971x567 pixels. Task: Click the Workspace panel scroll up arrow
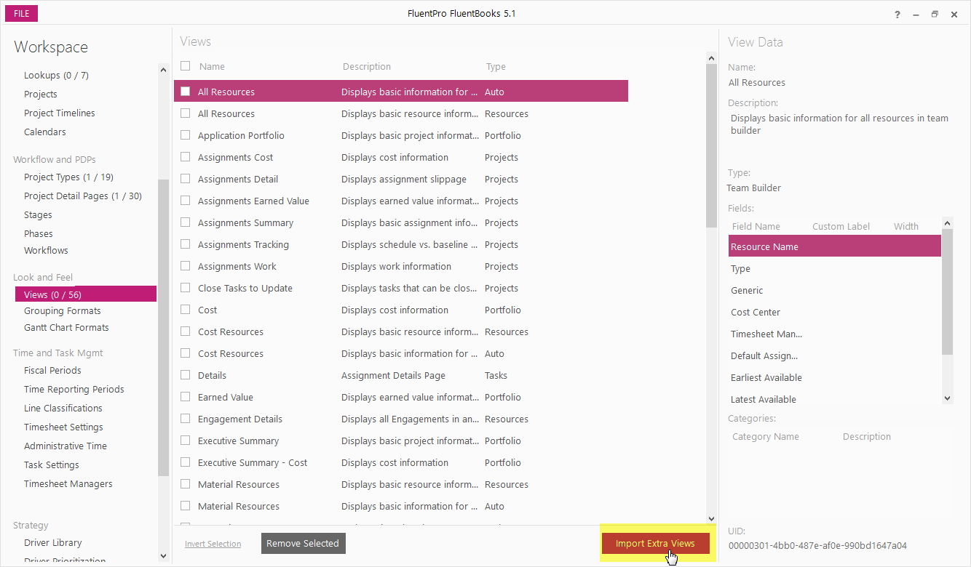click(x=163, y=70)
